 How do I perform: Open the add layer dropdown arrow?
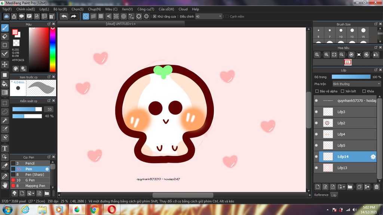[x=344, y=187]
